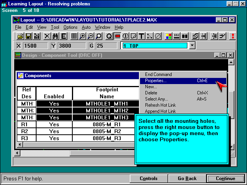Image resolution: width=247 pixels, height=185 pixels.
Task: Expand the Auto menu
Action: click(x=86, y=27)
